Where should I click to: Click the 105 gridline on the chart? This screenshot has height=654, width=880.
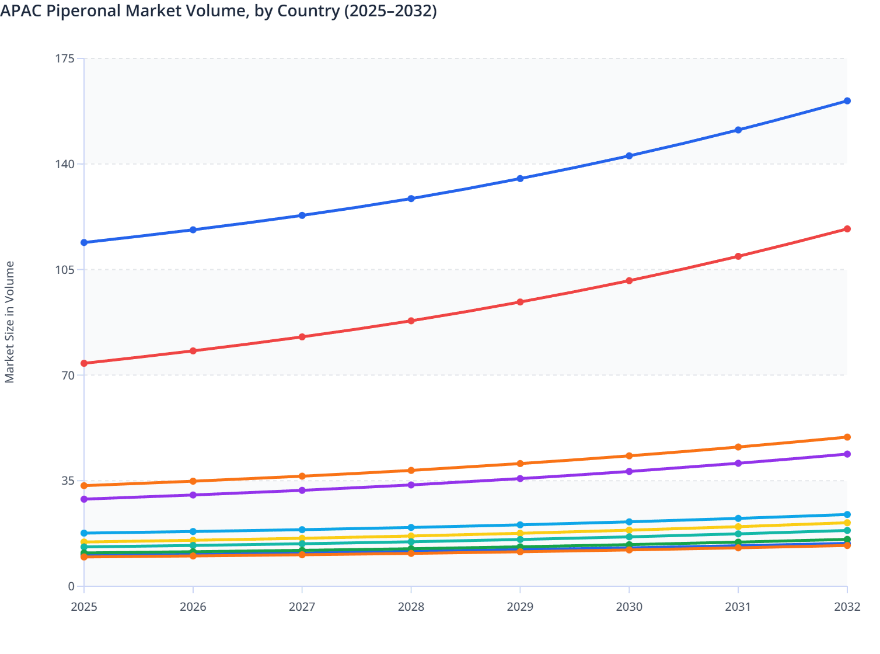click(x=408, y=269)
